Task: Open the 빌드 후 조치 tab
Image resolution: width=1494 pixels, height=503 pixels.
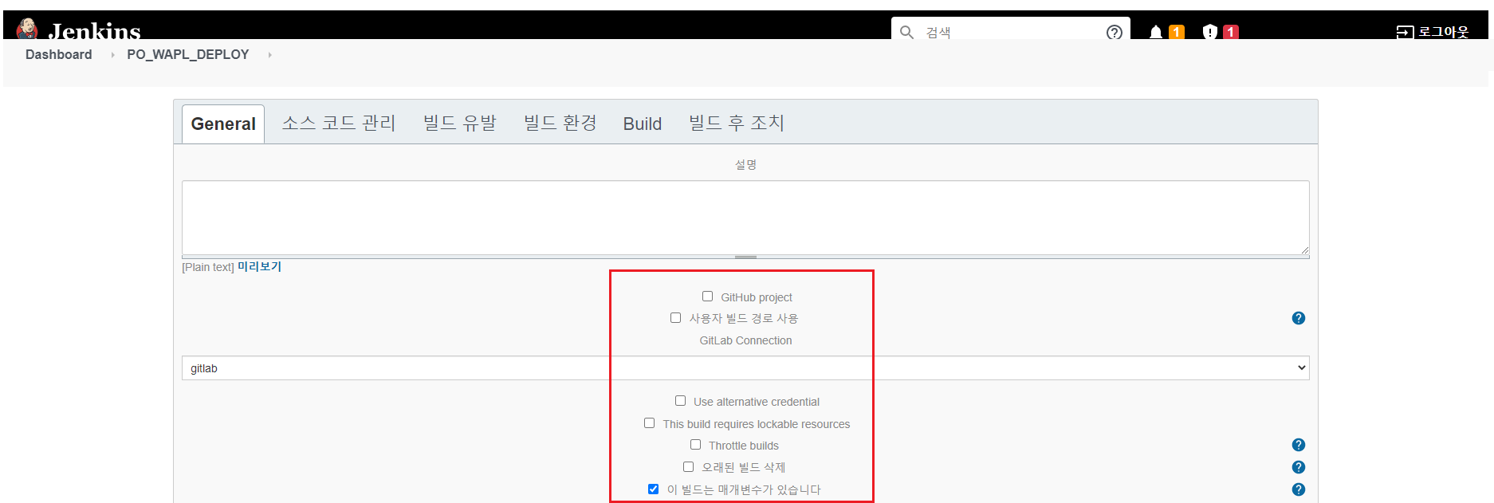Action: 737,123
